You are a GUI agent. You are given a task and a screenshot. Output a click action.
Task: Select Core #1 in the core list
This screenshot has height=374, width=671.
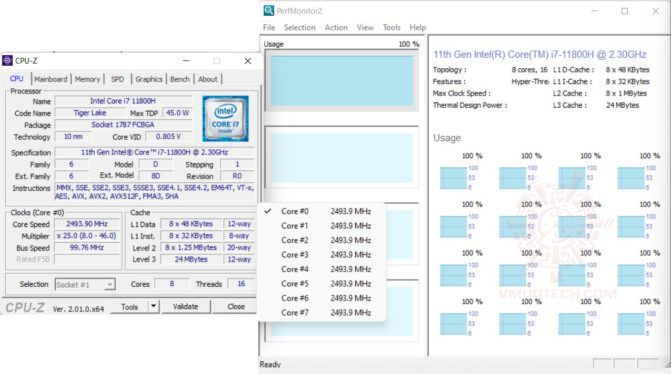(x=322, y=226)
